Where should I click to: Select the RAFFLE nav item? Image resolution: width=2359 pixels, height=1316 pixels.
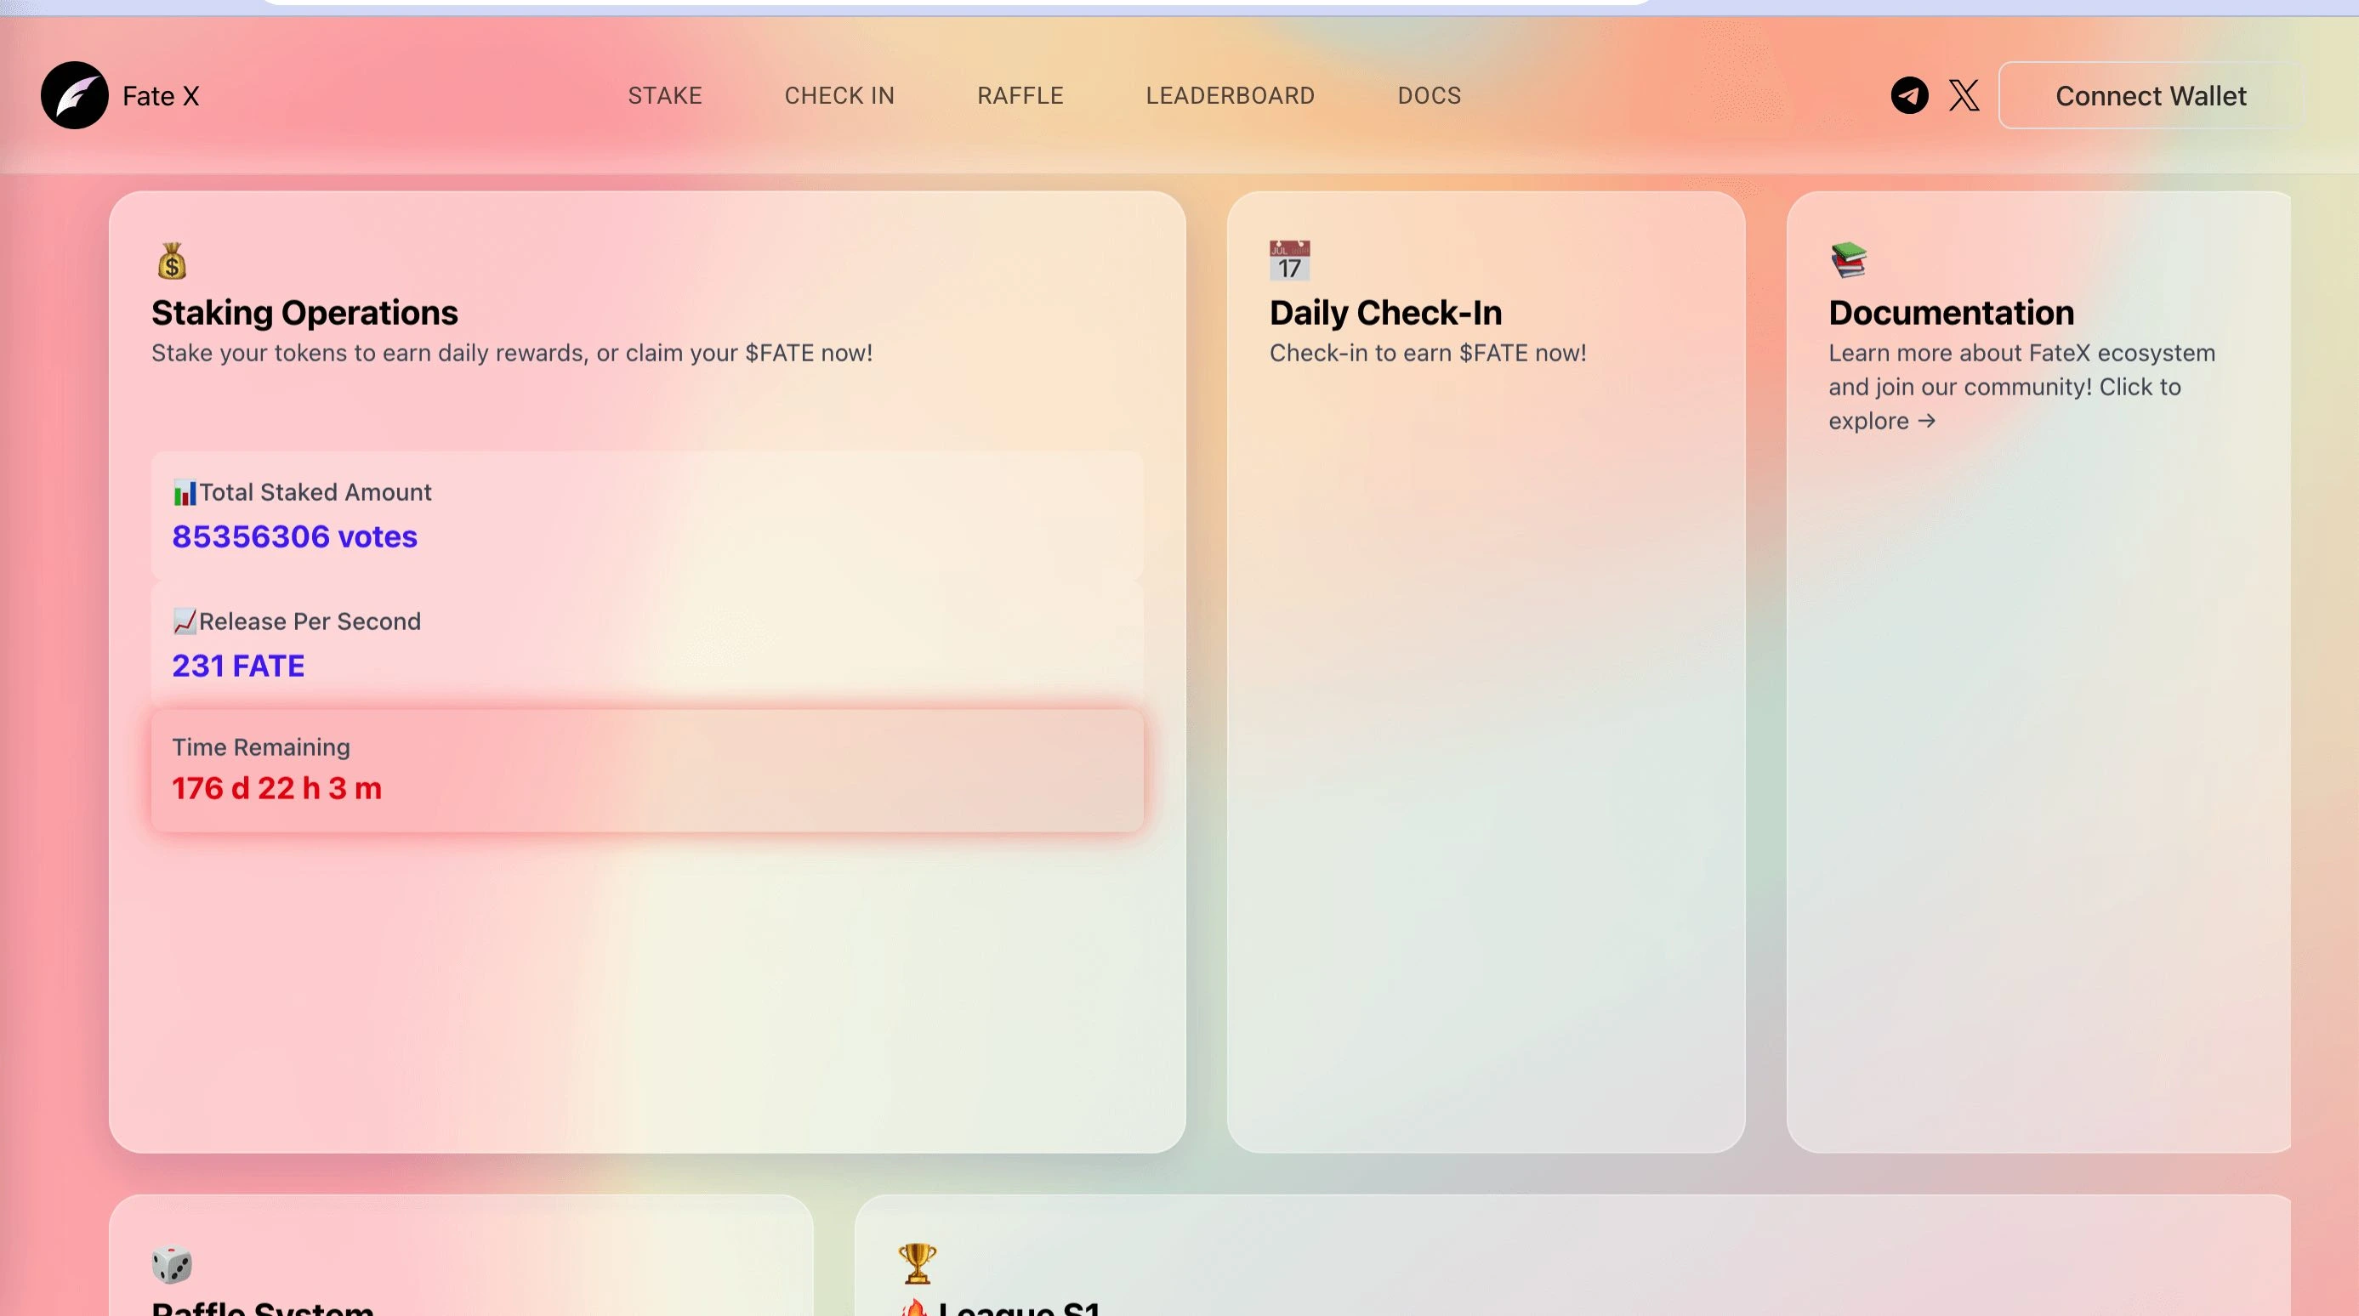[x=1020, y=95]
